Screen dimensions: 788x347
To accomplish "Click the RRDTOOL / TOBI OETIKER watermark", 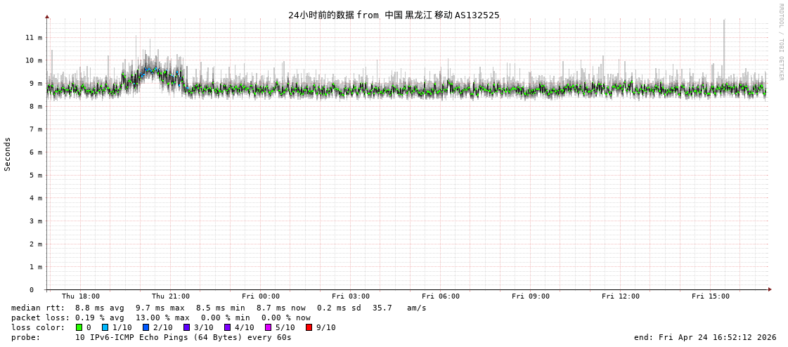I will tap(780, 41).
